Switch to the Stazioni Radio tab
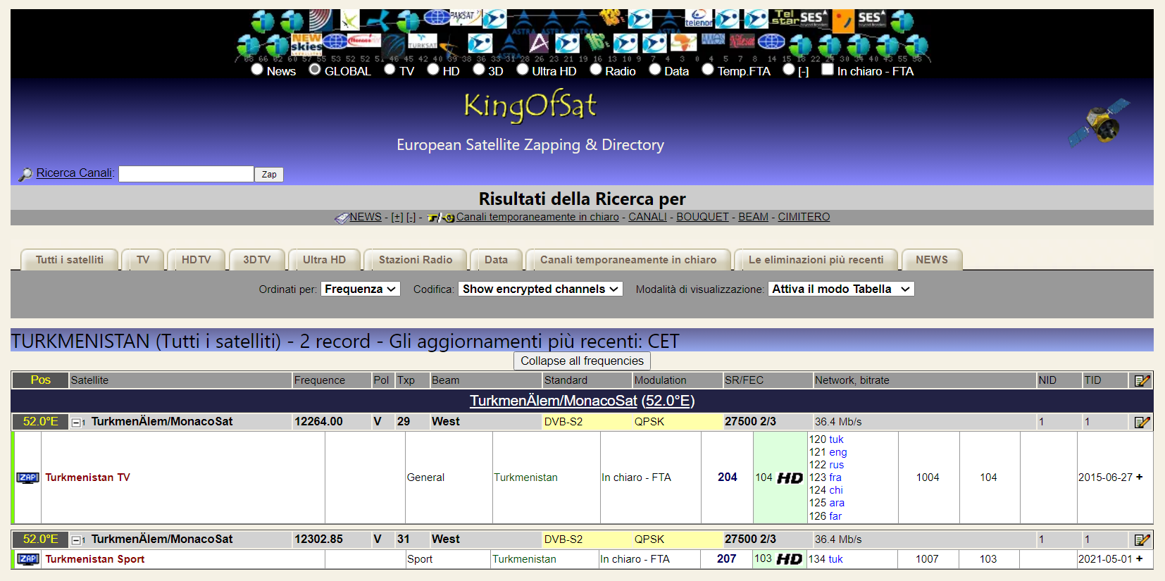The width and height of the screenshot is (1165, 581). [416, 260]
